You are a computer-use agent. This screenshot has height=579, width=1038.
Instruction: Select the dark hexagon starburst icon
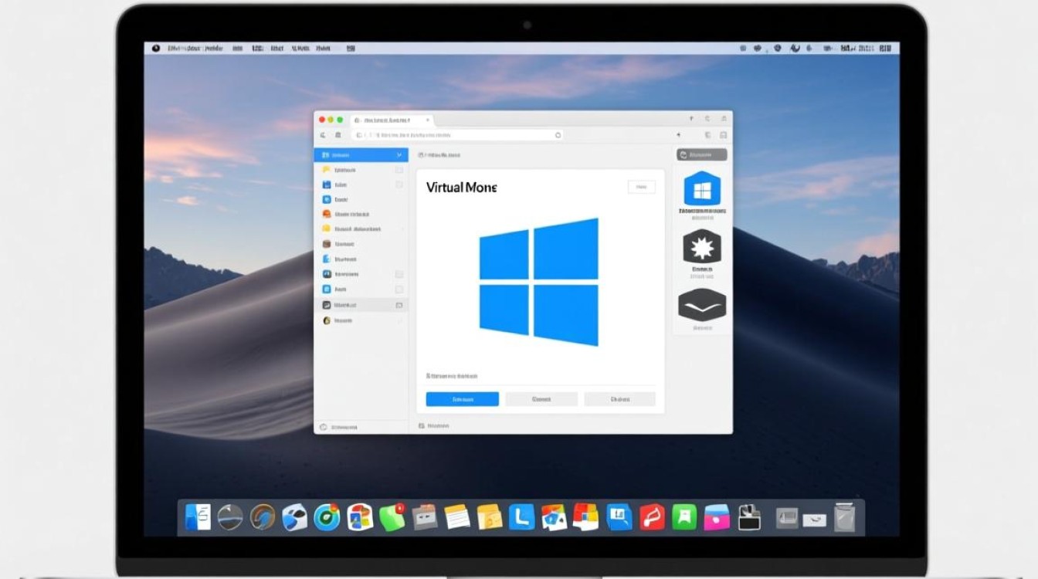coord(702,247)
